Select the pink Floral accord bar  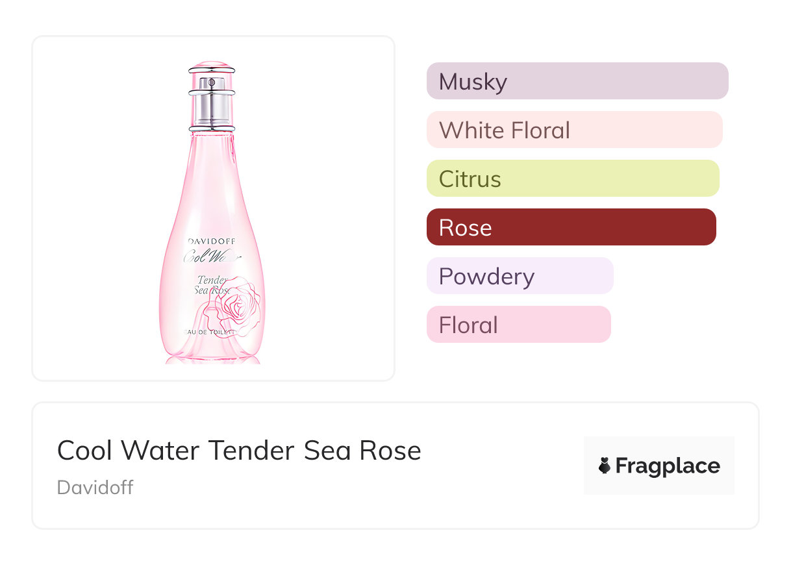518,325
